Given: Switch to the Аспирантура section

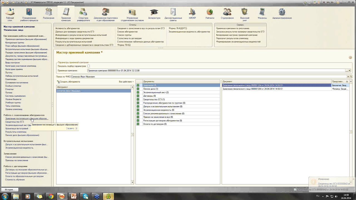Looking at the screenshot, I should click(x=154, y=14).
